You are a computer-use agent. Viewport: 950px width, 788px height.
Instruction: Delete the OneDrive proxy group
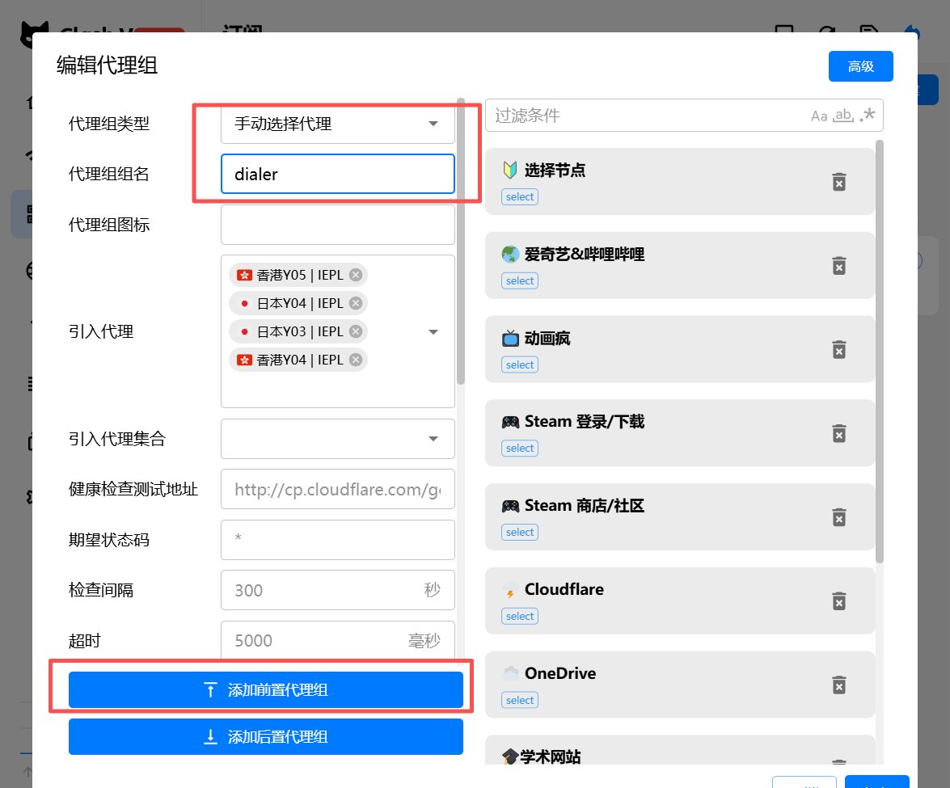[x=838, y=685]
